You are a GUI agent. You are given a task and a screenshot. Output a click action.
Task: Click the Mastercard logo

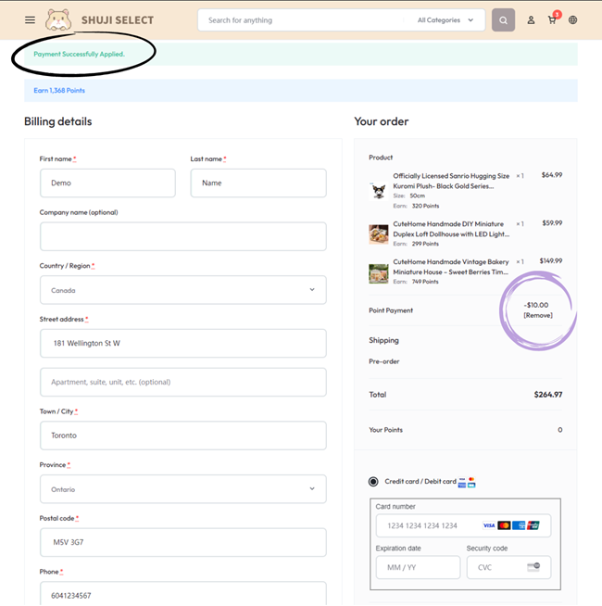tap(504, 525)
